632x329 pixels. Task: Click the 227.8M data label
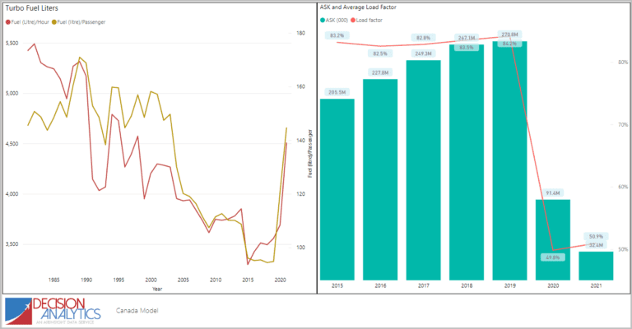[380, 73]
